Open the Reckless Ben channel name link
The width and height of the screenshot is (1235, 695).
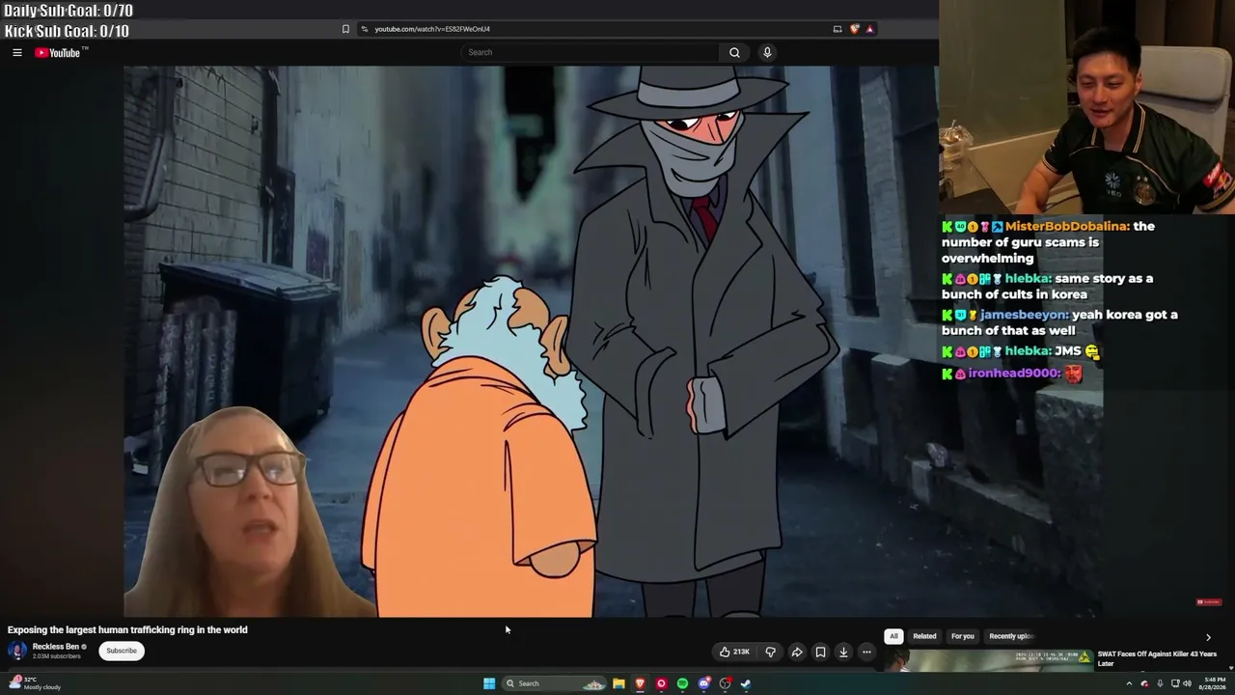[56, 647]
